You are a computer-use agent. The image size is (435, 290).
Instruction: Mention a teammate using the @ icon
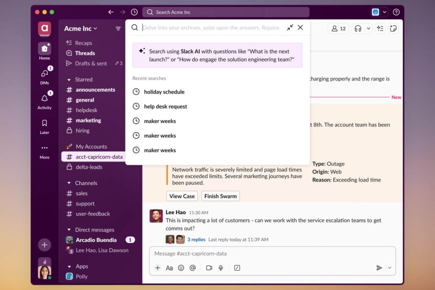click(x=192, y=267)
